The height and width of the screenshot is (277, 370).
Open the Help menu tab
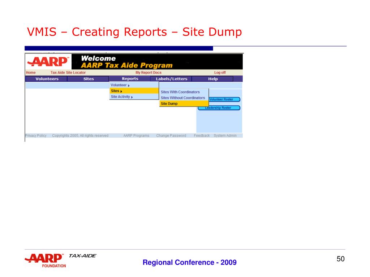coord(212,79)
